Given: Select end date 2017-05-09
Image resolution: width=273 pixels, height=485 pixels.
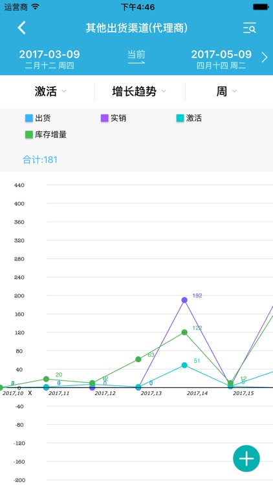Looking at the screenshot, I should click(x=221, y=59).
